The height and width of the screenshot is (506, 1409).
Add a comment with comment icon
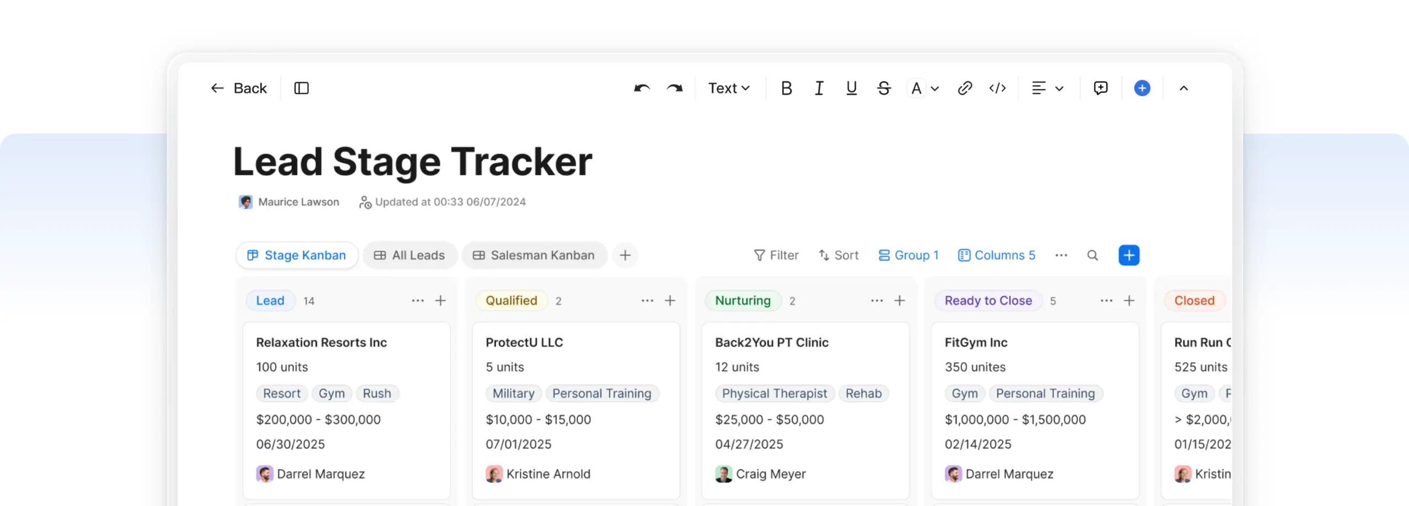1101,88
